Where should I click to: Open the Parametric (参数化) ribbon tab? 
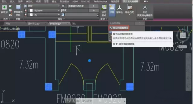pyautogui.click(x=29, y=1)
